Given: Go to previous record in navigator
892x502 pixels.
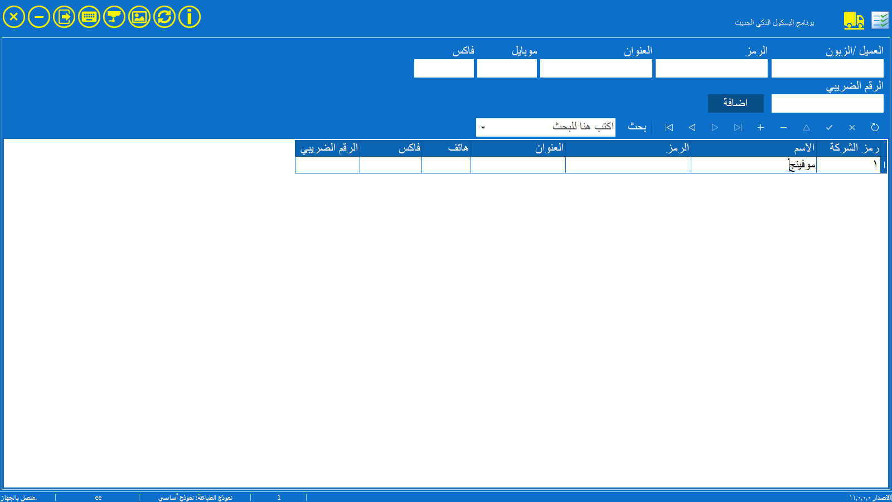Looking at the screenshot, I should (692, 128).
